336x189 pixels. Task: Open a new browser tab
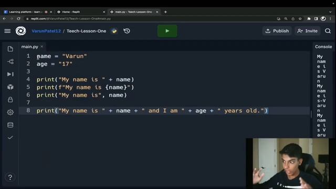pyautogui.click(x=165, y=12)
